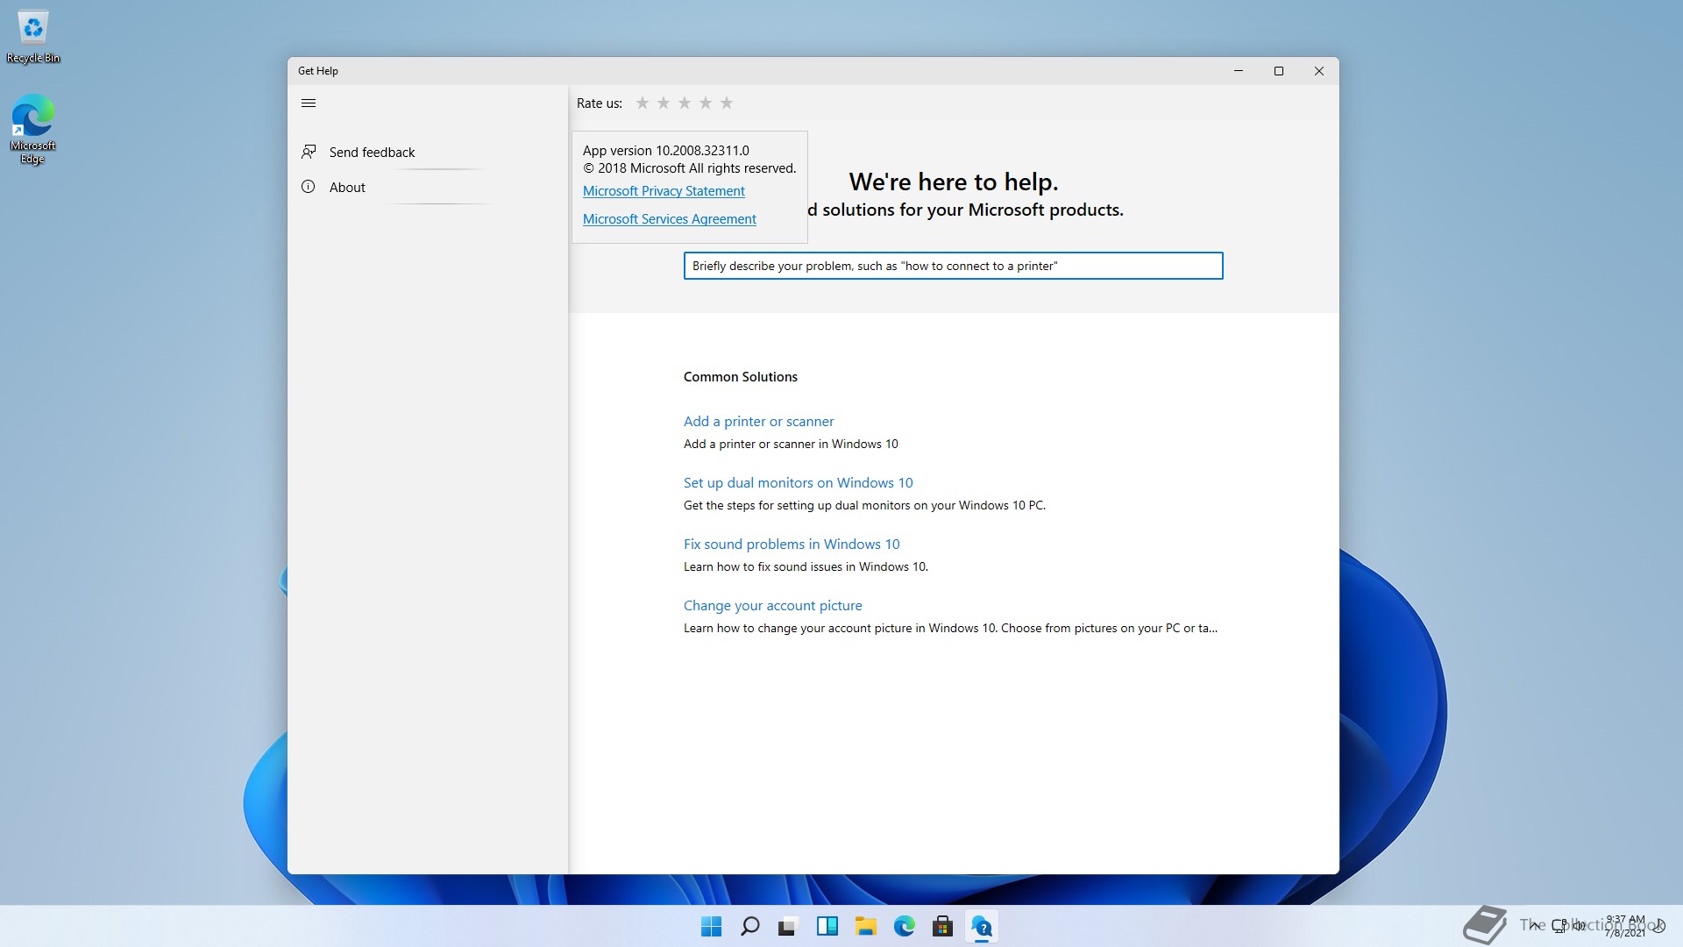This screenshot has height=947, width=1683.
Task: Rate the app five stars
Action: coord(727,103)
